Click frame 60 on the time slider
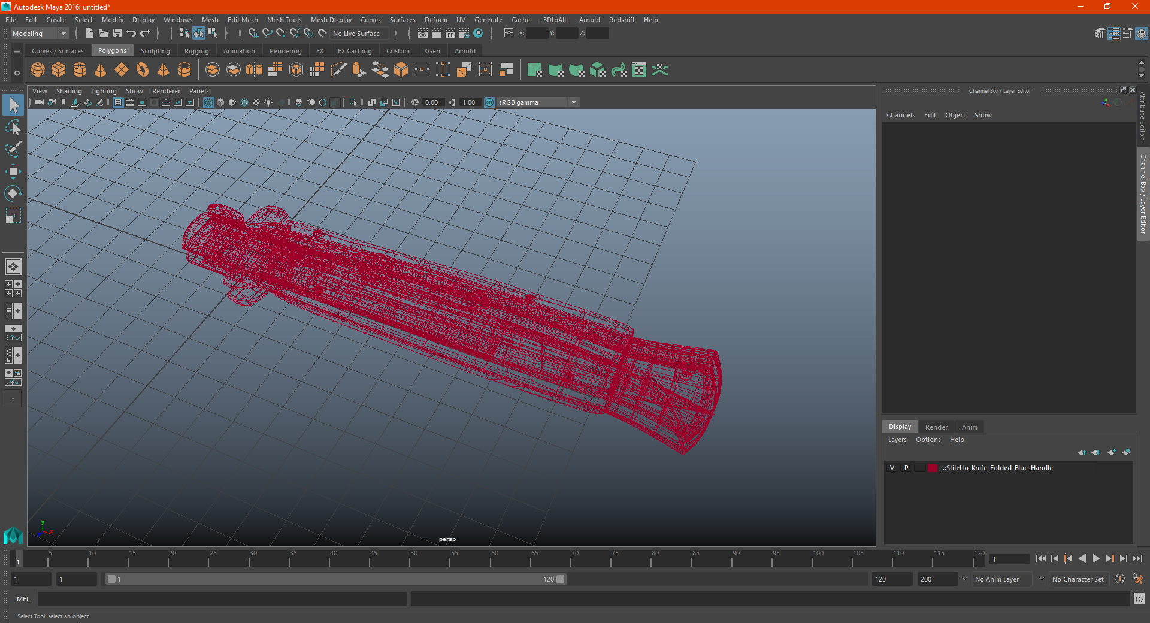The width and height of the screenshot is (1150, 623). coord(491,559)
